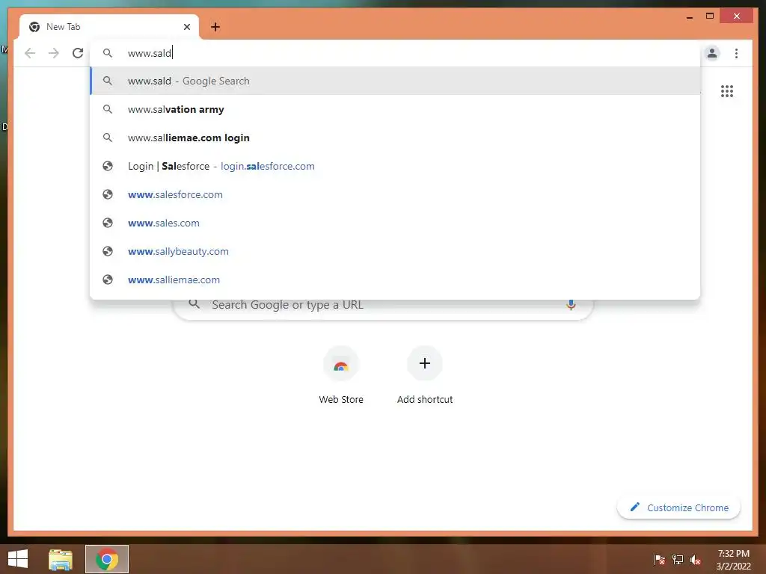Pick www.sallybeauty.com suggestion
This screenshot has width=766, height=574.
[395, 251]
